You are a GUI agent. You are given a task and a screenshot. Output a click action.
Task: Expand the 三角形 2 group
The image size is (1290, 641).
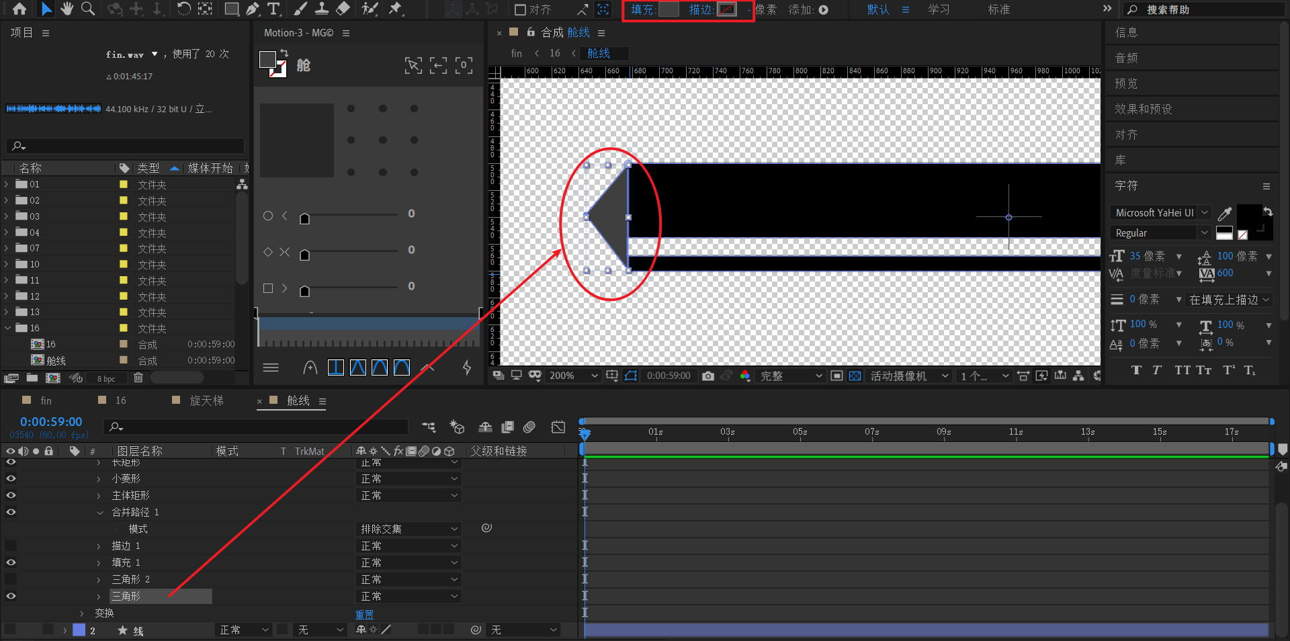tap(99, 579)
